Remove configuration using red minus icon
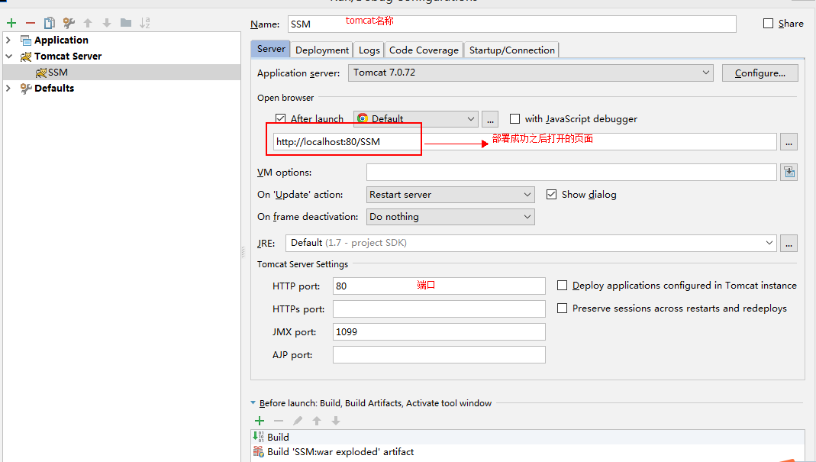The image size is (816, 462). click(x=31, y=23)
